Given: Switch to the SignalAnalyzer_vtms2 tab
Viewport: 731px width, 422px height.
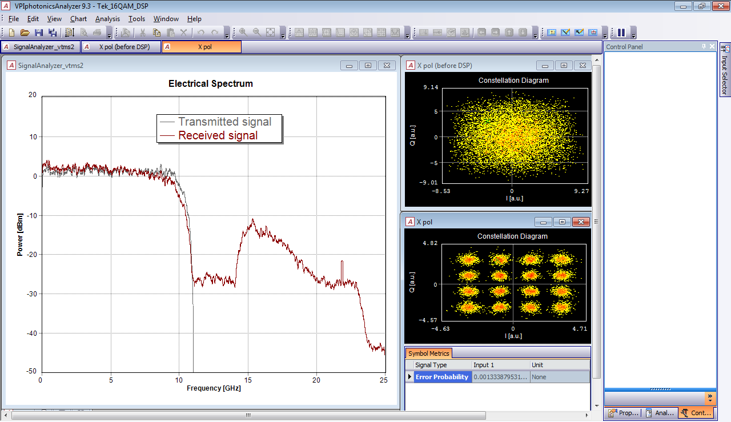Looking at the screenshot, I should (x=41, y=47).
